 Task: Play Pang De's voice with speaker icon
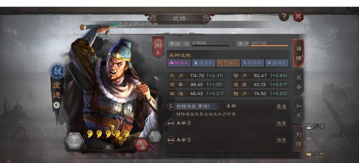[x=57, y=105]
